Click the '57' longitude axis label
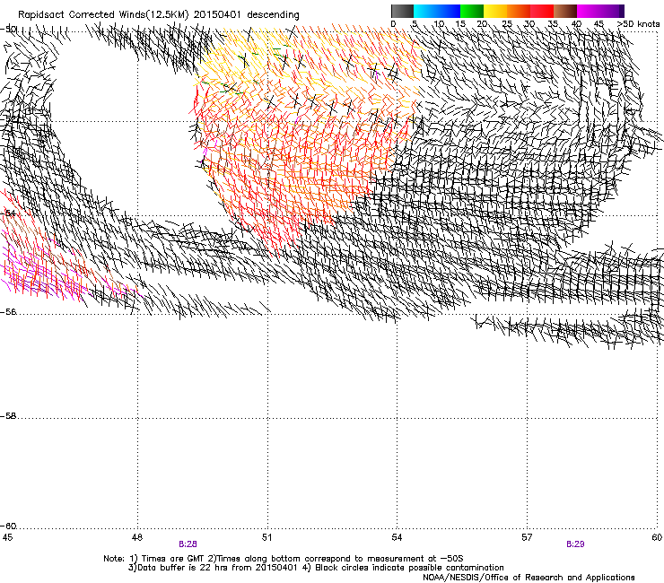The height and width of the screenshot is (583, 664). (527, 537)
